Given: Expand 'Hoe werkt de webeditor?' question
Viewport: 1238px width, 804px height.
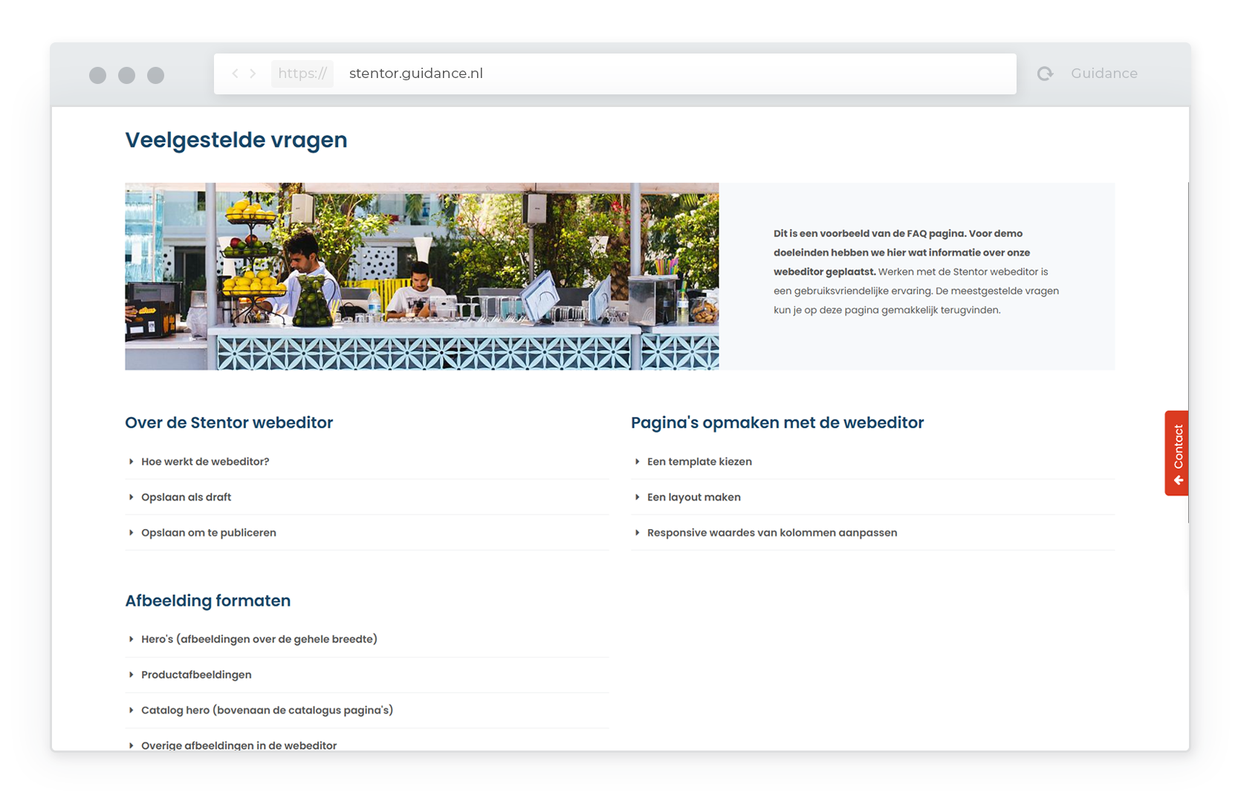Looking at the screenshot, I should point(205,461).
